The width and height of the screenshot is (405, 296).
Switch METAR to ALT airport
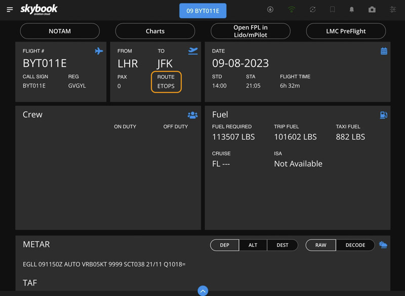tap(253, 245)
